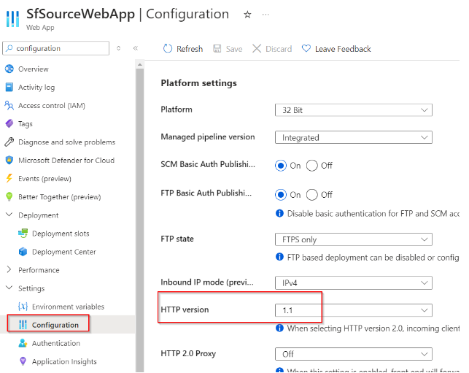Open the HTTP version dropdown
Screen dimensions: 469x373
(x=354, y=310)
